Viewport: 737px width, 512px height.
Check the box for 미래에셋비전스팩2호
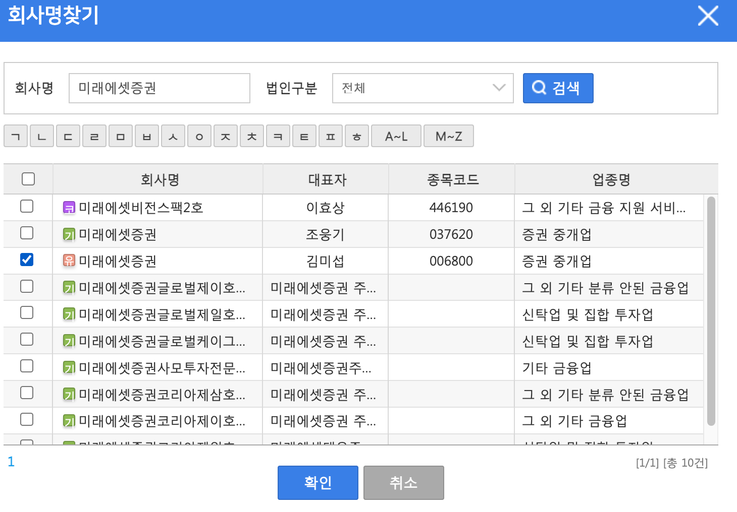[27, 206]
